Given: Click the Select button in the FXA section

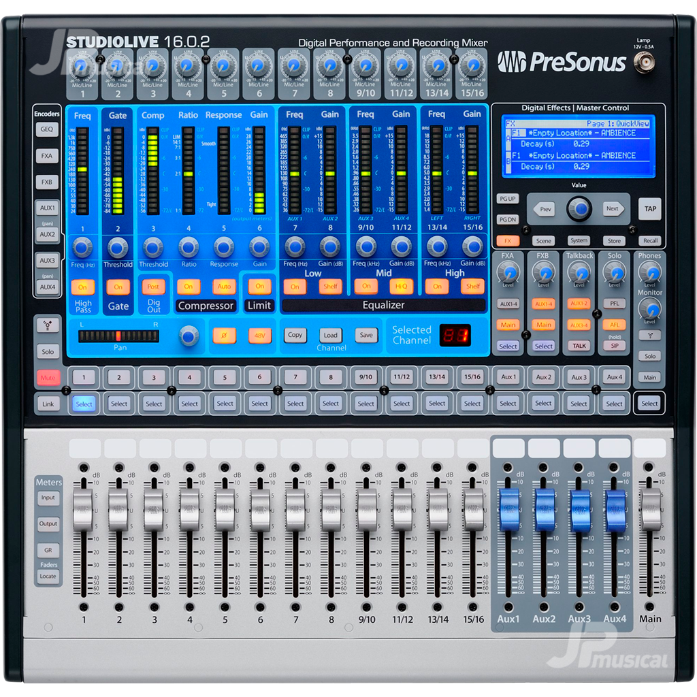Looking at the screenshot, I should [x=508, y=346].
